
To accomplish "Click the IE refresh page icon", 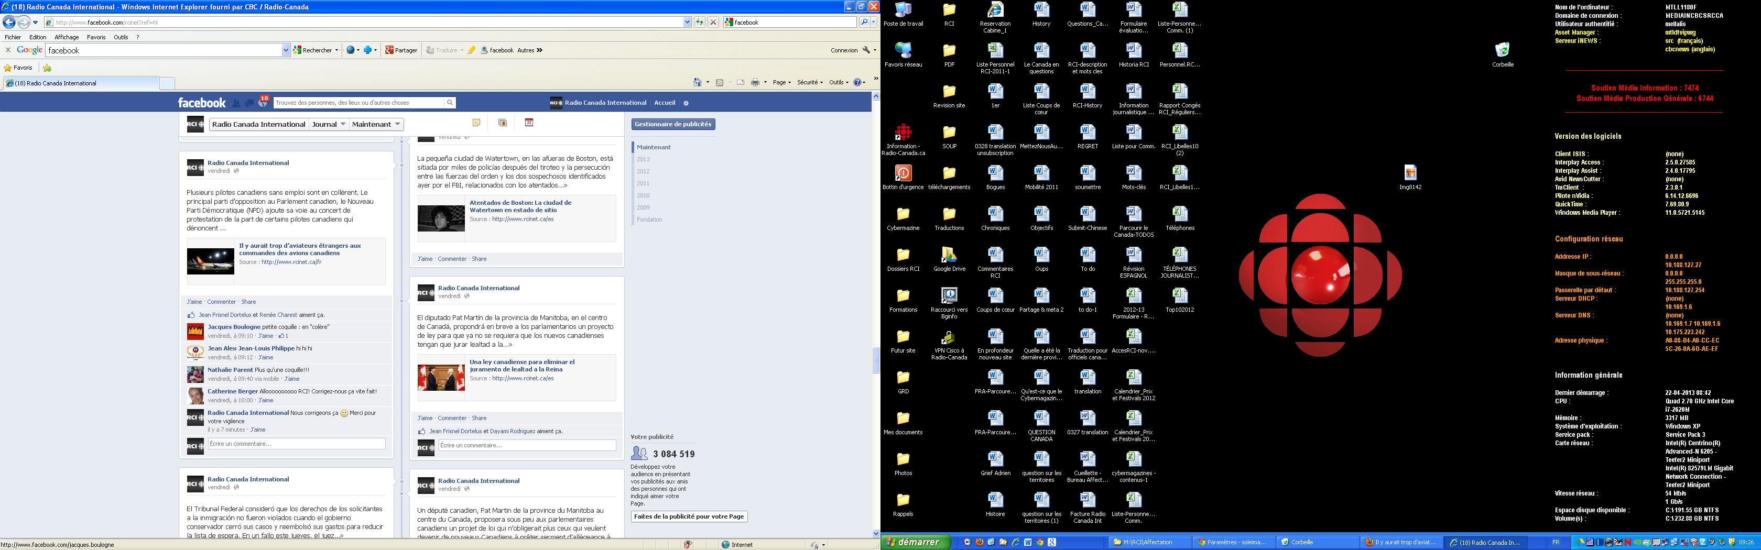I will (x=699, y=23).
